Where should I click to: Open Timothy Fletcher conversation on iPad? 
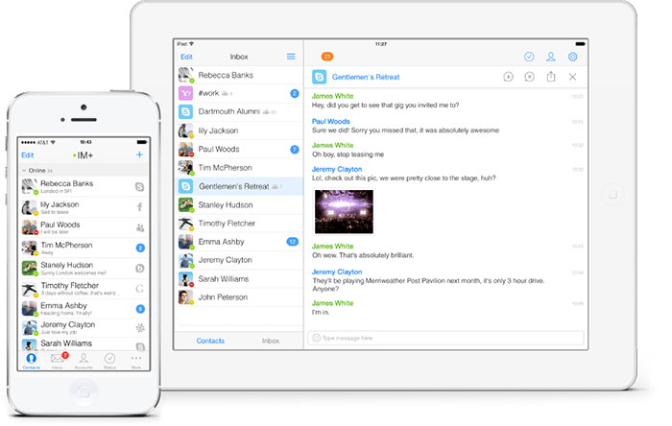pyautogui.click(x=239, y=224)
